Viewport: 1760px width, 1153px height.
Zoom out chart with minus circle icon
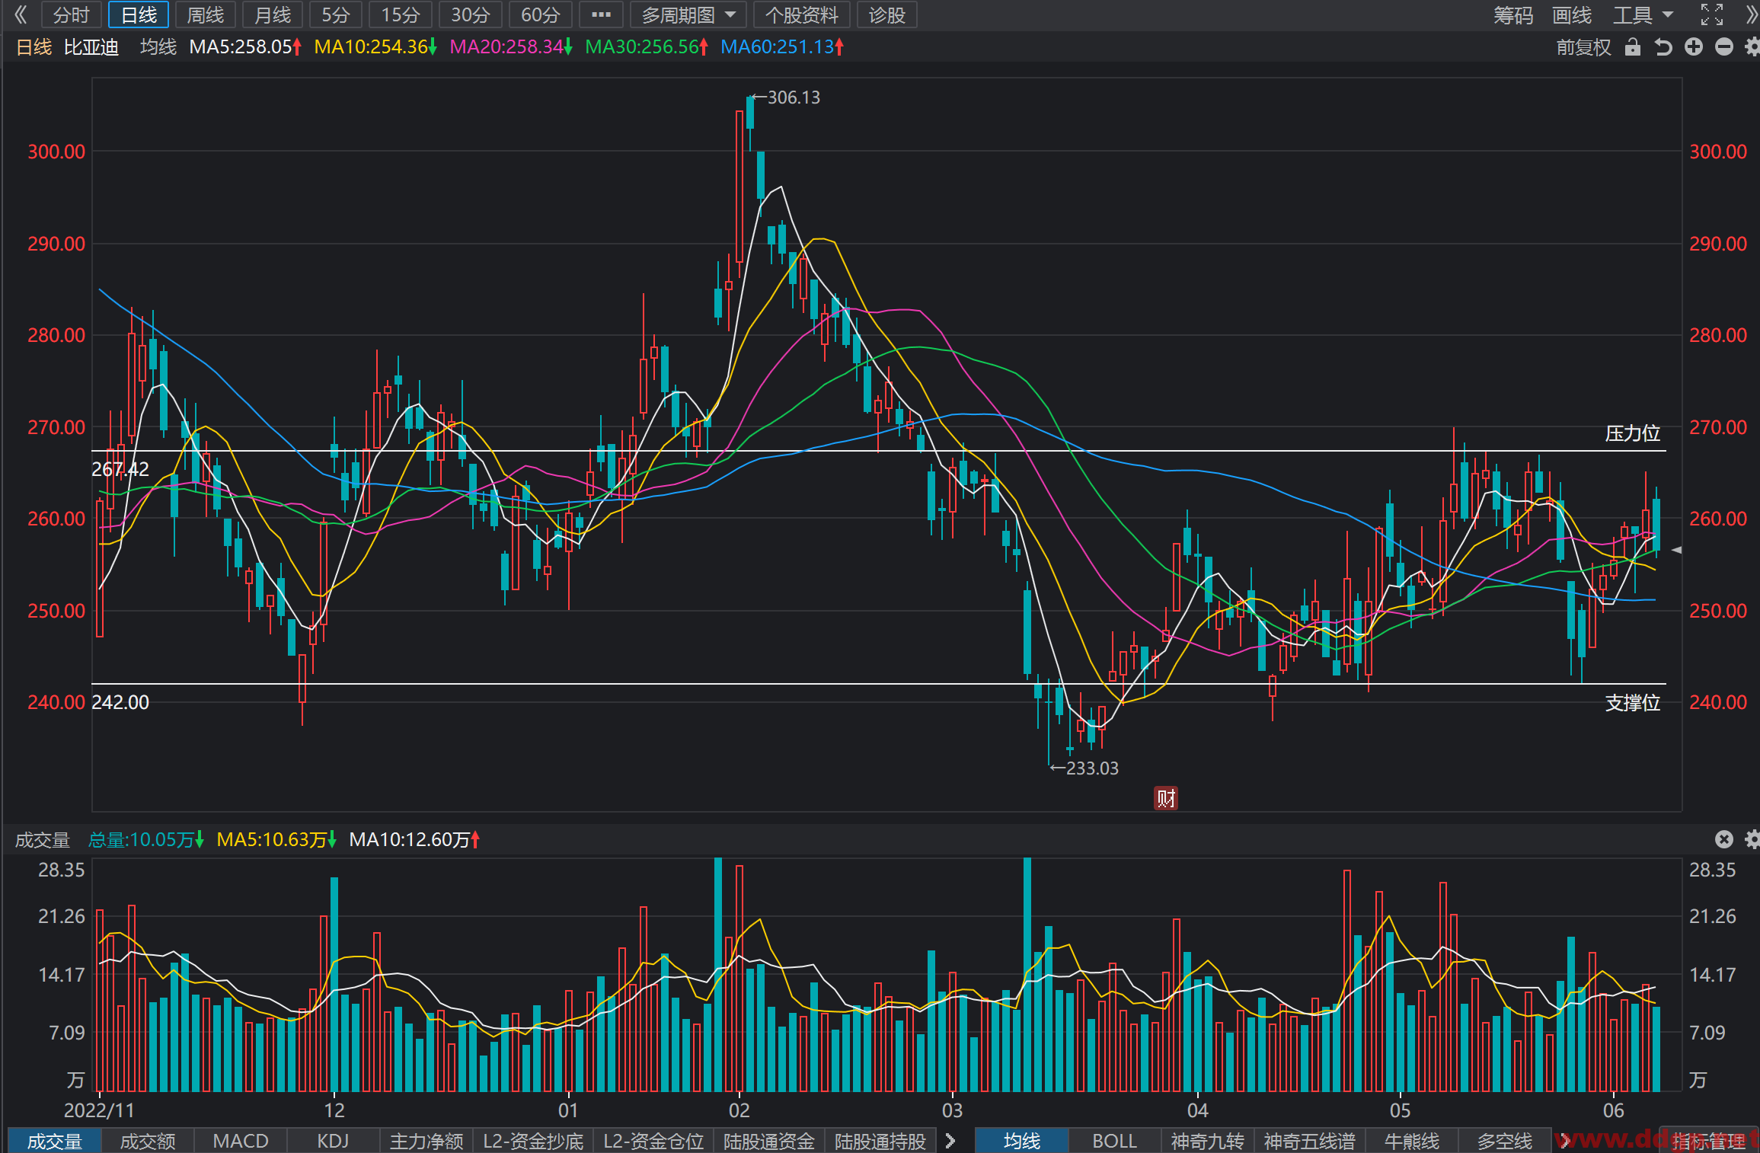(x=1724, y=47)
